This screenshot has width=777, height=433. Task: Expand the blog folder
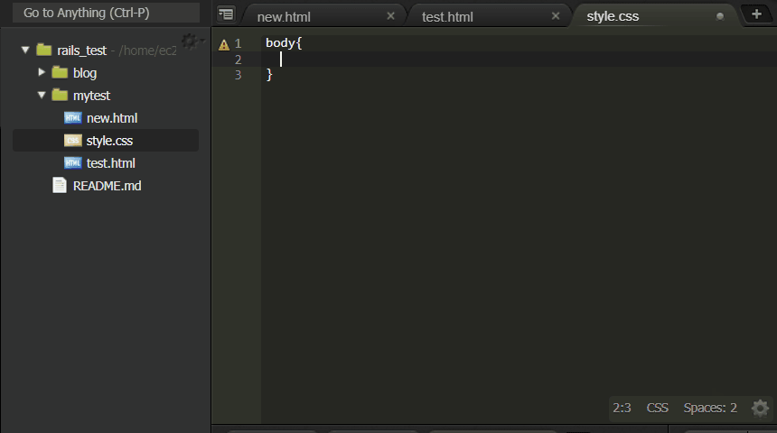coord(42,72)
